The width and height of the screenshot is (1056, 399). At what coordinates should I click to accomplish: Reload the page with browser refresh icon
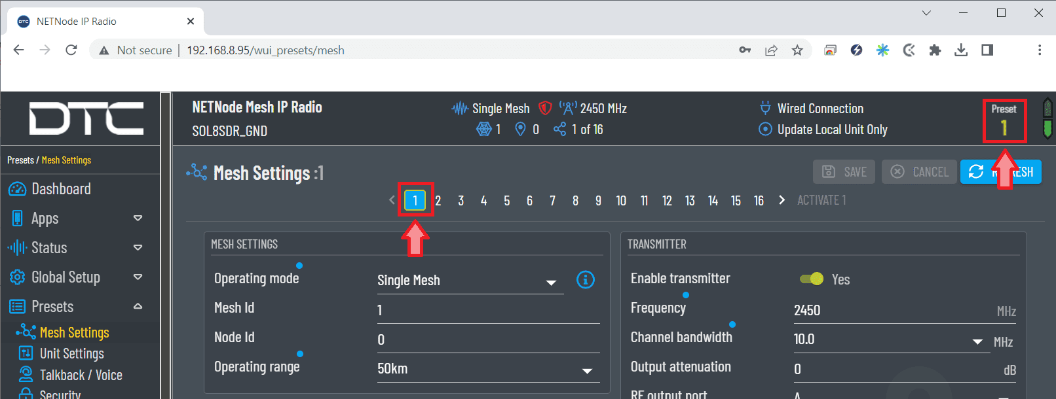point(71,50)
